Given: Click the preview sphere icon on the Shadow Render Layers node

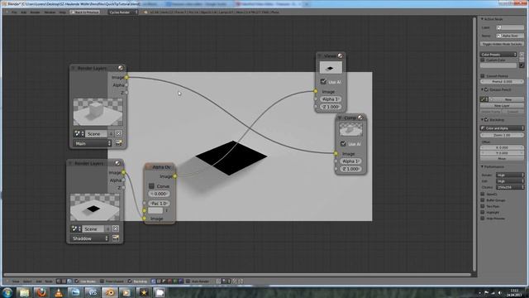Looking at the screenshot, I should pyautogui.click(x=117, y=163).
